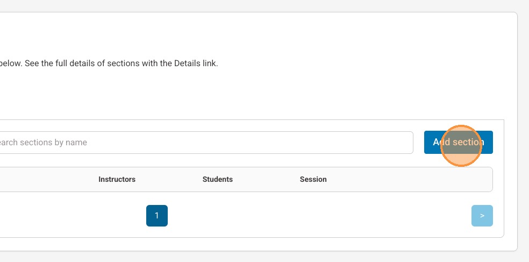Select page 1 in the pagination
529x262 pixels.
tap(157, 216)
